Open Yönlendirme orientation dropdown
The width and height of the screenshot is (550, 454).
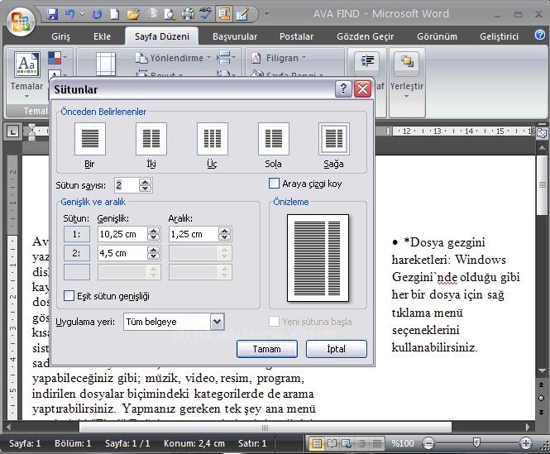(x=173, y=58)
